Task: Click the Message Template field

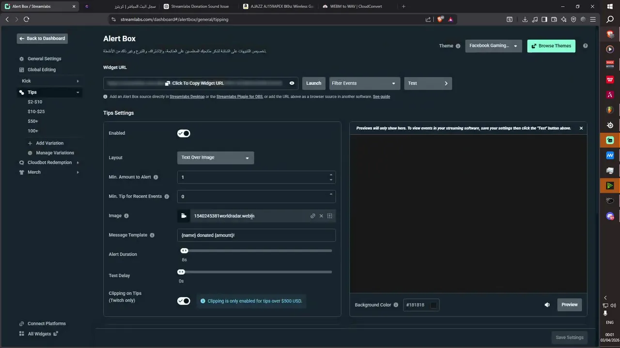Action: point(256,235)
